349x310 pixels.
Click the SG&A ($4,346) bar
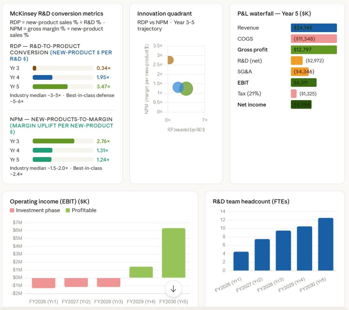coord(300,72)
